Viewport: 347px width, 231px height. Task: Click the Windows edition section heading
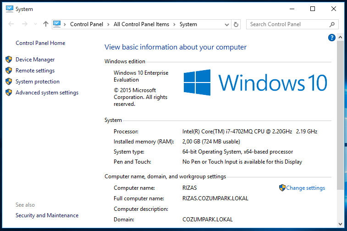click(125, 61)
